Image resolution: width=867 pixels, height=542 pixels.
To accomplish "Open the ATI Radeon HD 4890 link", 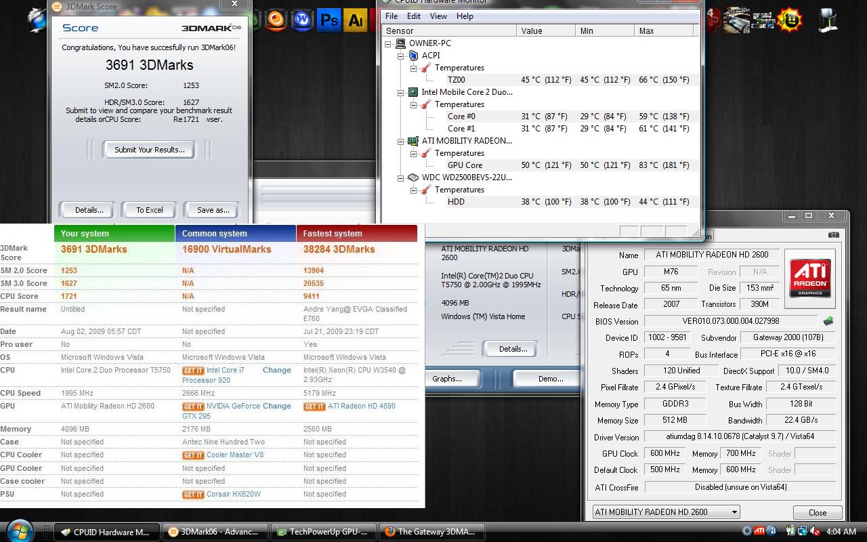I will [x=361, y=406].
